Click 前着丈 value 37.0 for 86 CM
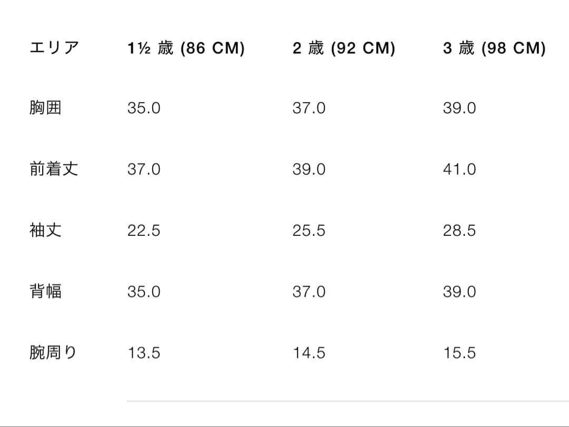The image size is (569, 427). tap(144, 170)
